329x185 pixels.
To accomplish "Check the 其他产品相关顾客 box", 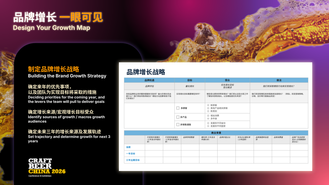I will [x=208, y=108].
